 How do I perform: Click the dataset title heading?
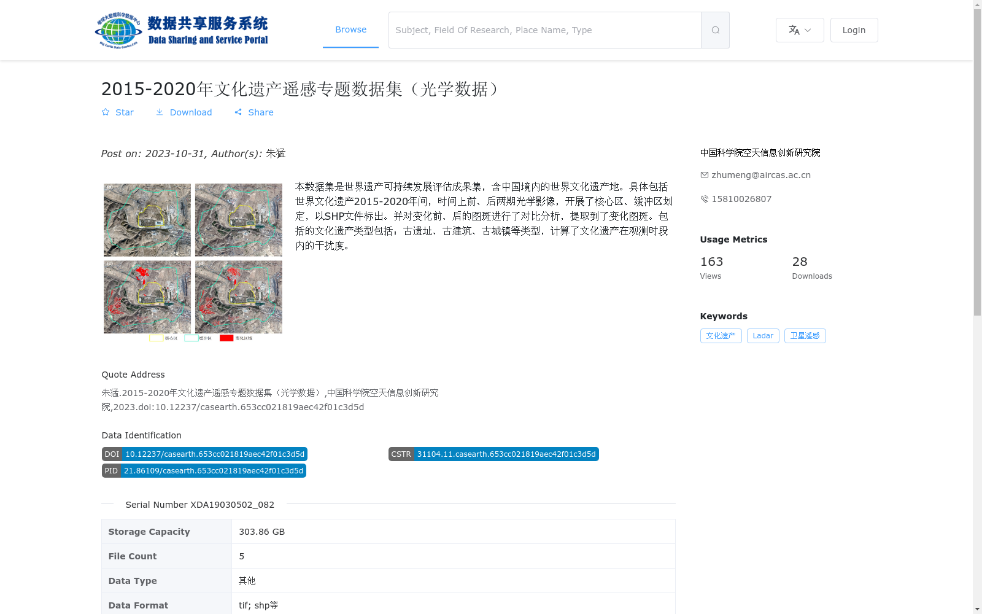tap(302, 89)
